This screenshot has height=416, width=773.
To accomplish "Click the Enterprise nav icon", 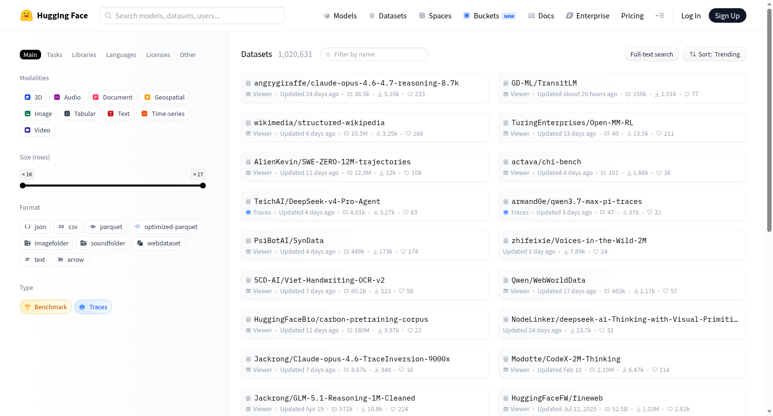I will coord(570,15).
